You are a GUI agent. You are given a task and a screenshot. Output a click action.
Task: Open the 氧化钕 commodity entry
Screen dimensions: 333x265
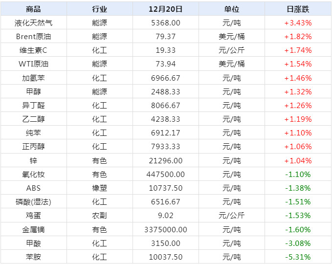pyautogui.click(x=34, y=174)
